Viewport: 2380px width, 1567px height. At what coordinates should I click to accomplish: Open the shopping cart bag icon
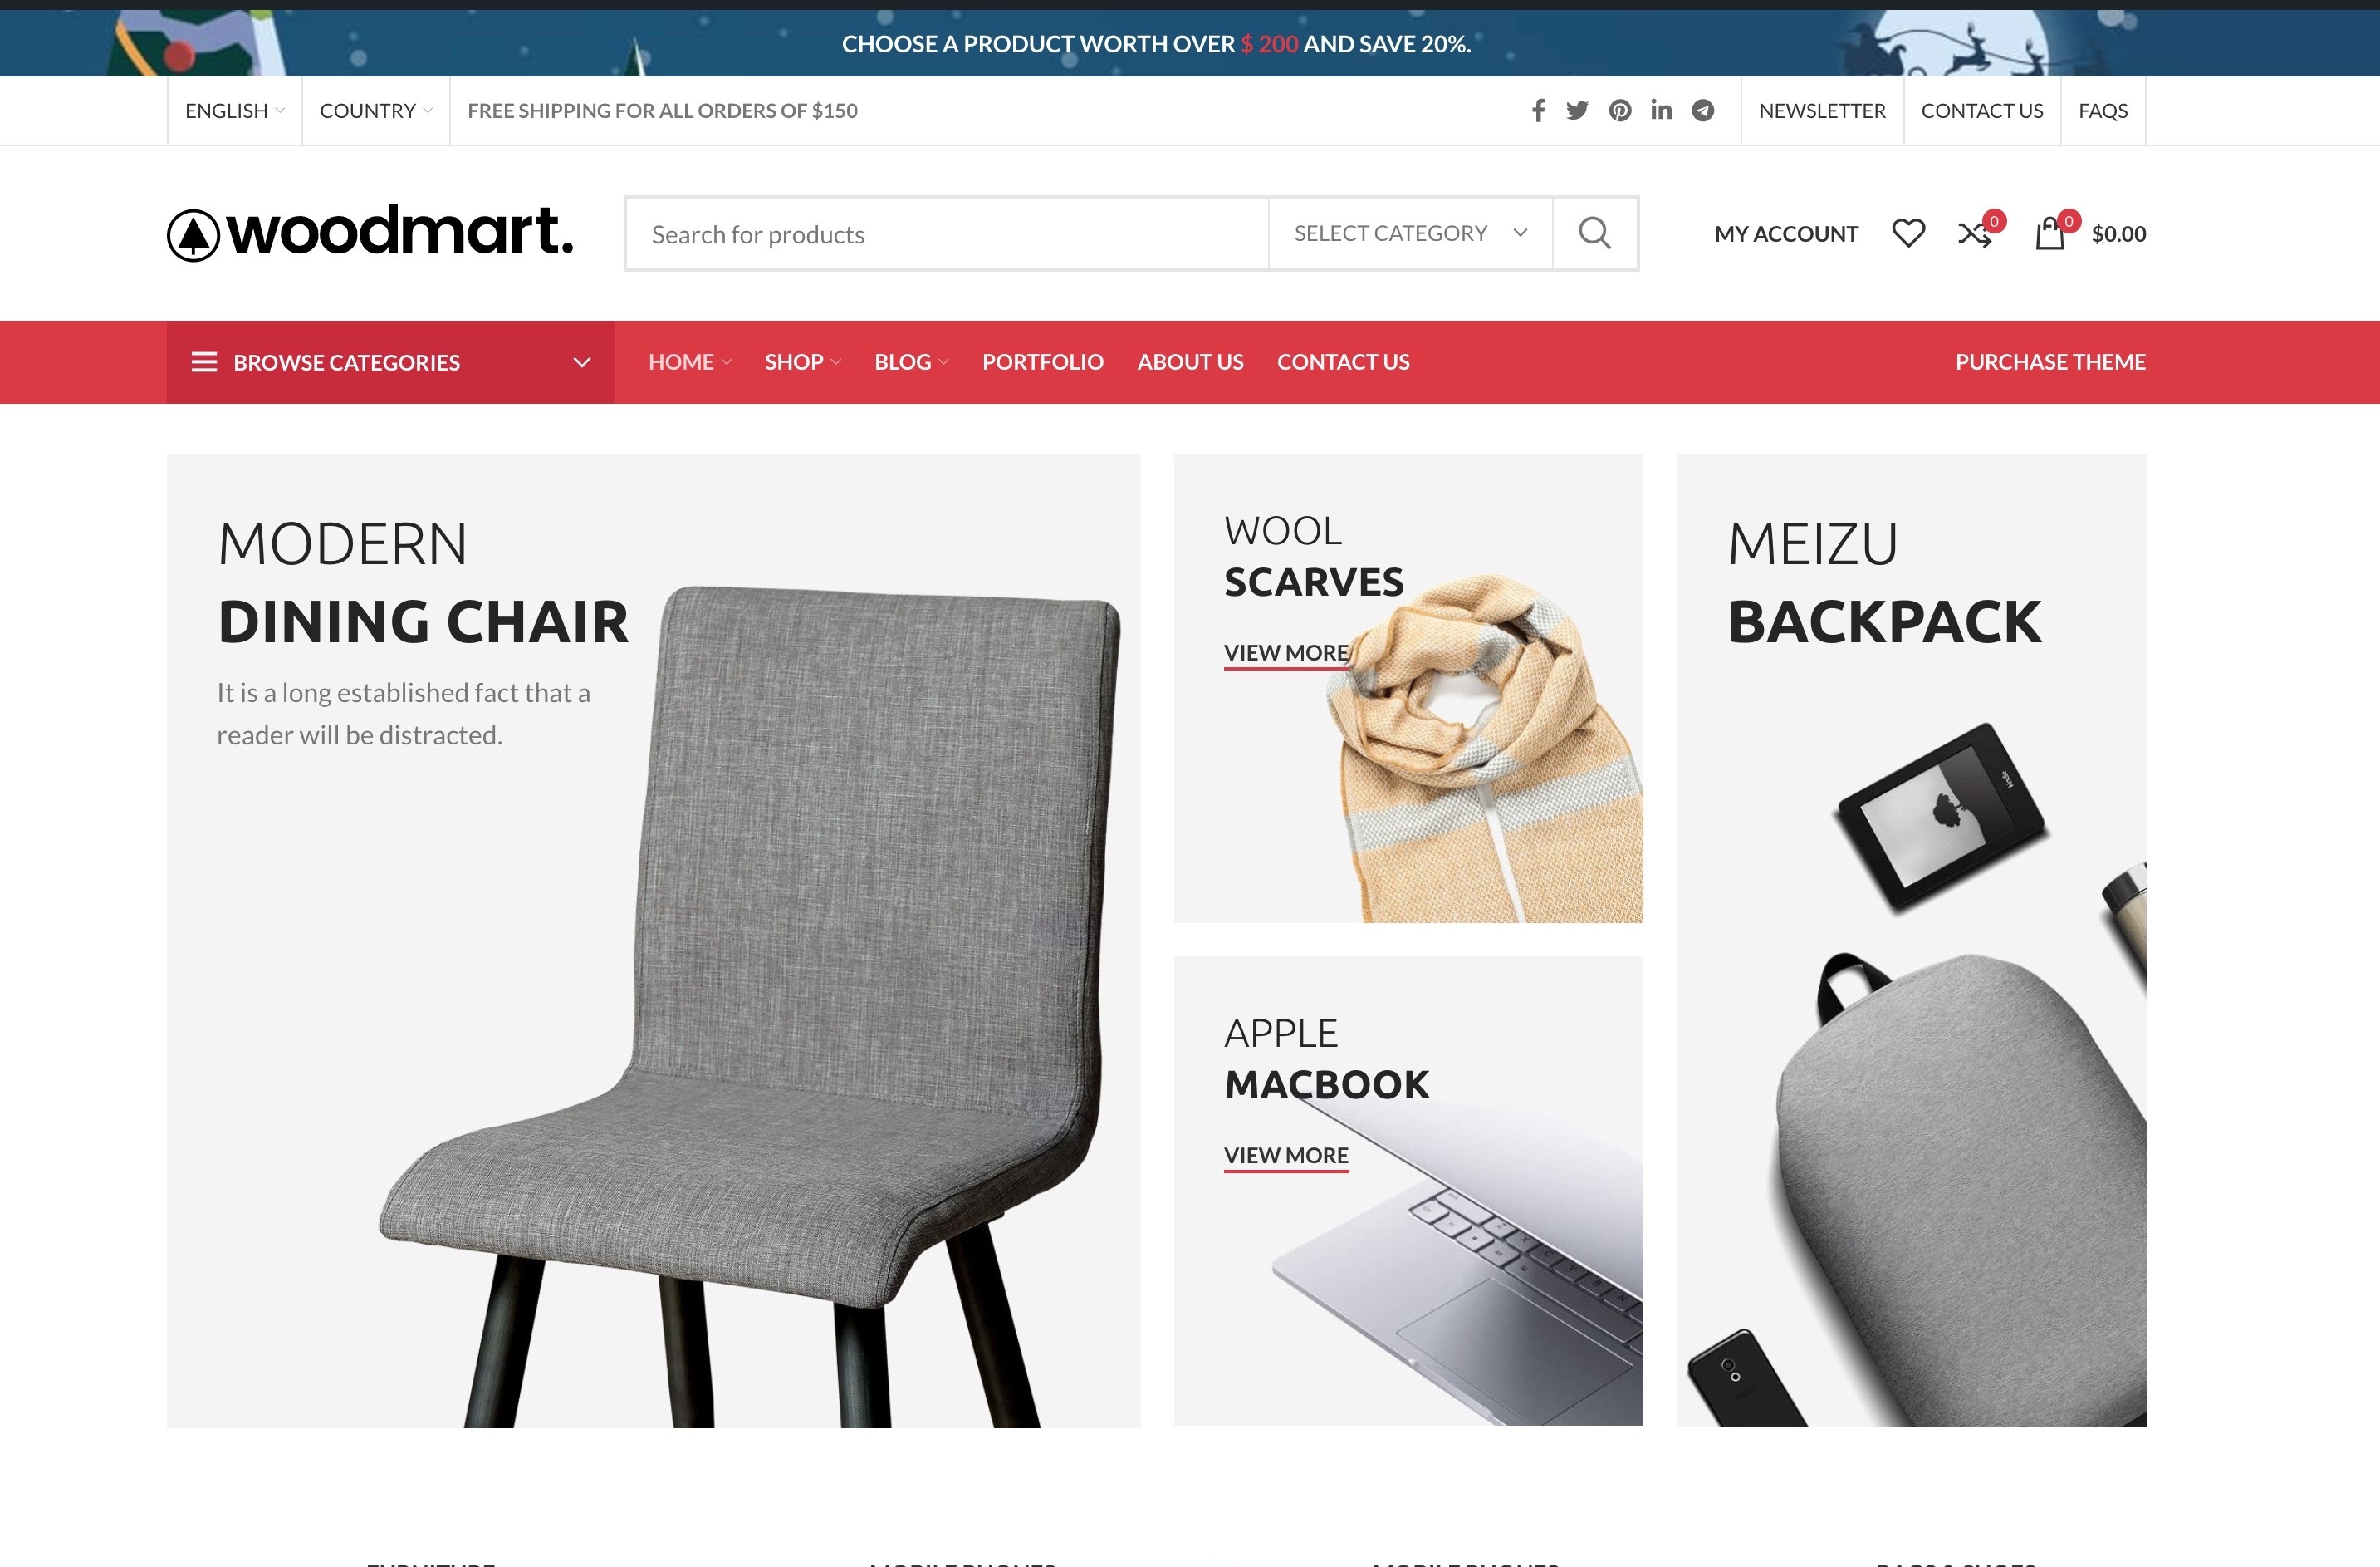pyautogui.click(x=2050, y=233)
